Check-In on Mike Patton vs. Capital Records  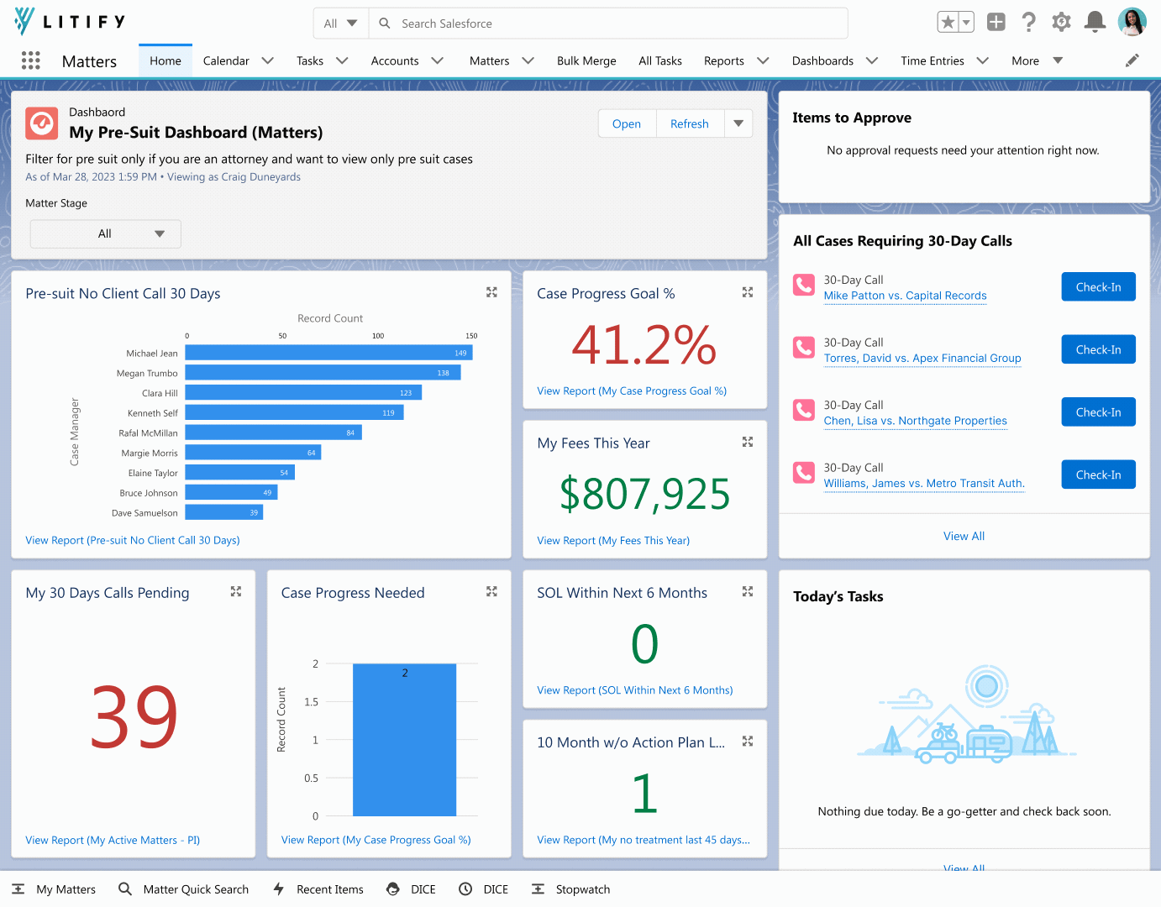(x=1098, y=286)
